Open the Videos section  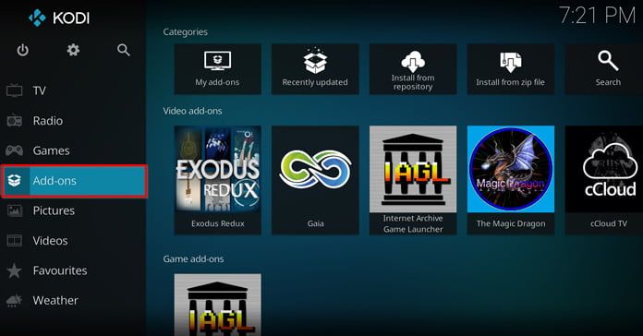click(x=74, y=241)
